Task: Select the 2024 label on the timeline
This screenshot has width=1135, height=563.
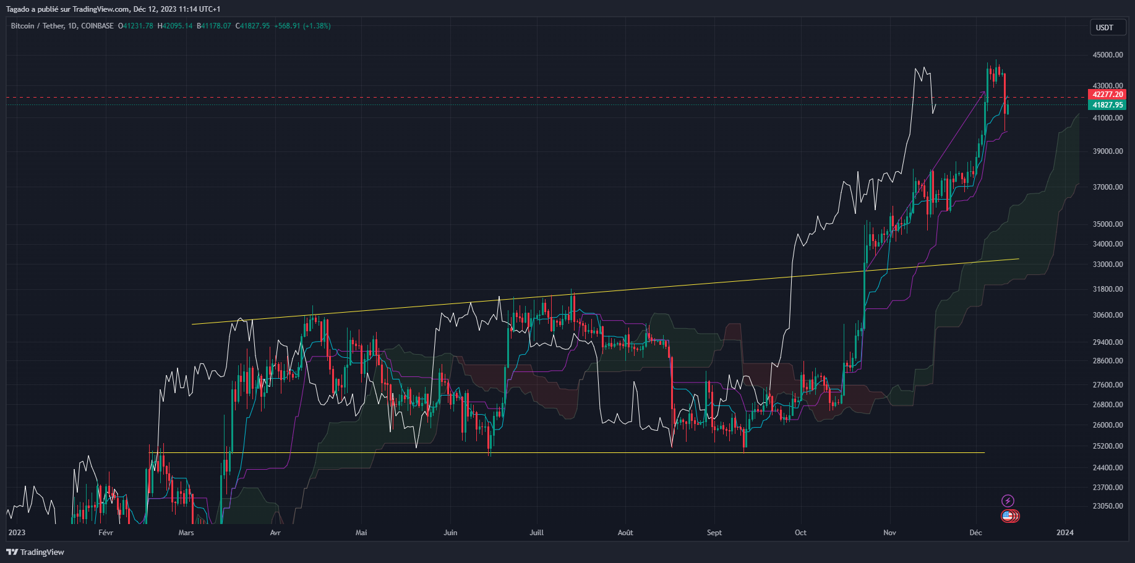Action: tap(1064, 532)
